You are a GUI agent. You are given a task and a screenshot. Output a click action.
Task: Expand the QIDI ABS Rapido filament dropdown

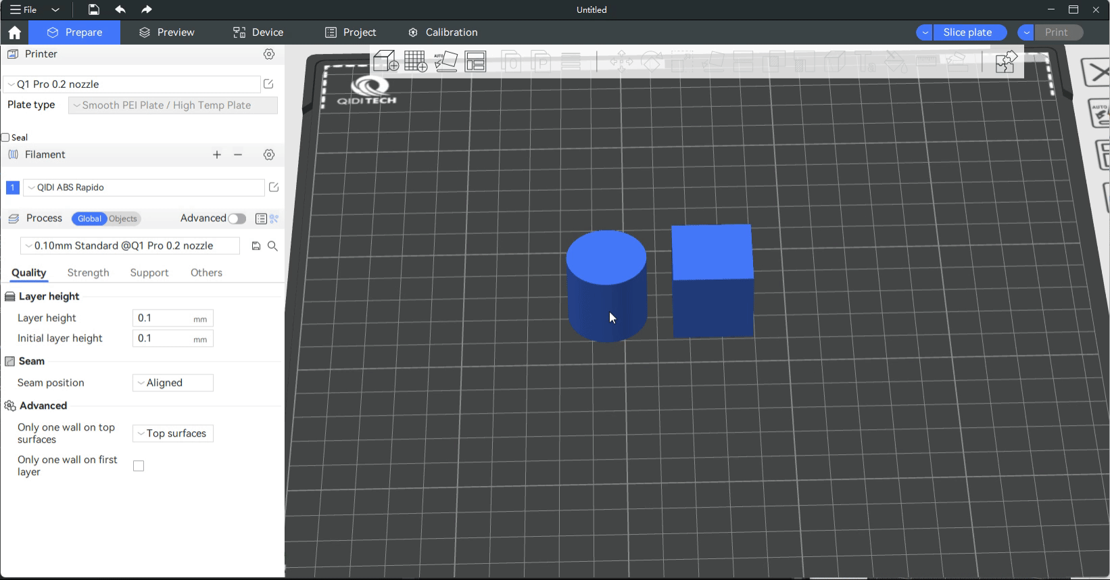(144, 187)
